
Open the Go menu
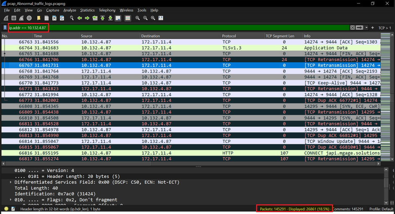click(39, 10)
